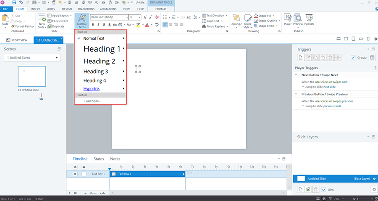The image size is (378, 201).
Task: Toggle visibility of all timeline objects
Action: [75, 167]
